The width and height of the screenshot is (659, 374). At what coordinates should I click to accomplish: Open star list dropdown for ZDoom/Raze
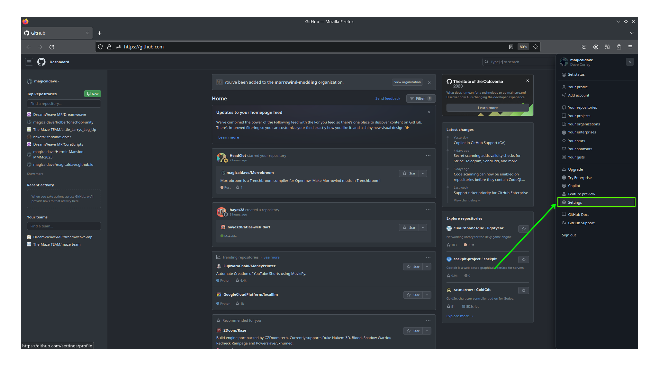tap(427, 331)
